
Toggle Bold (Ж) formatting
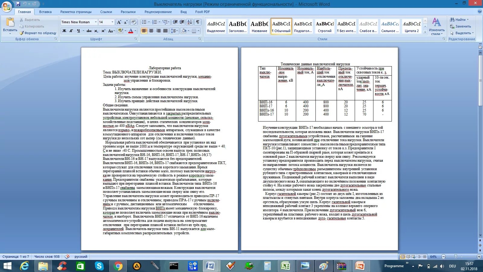64,31
